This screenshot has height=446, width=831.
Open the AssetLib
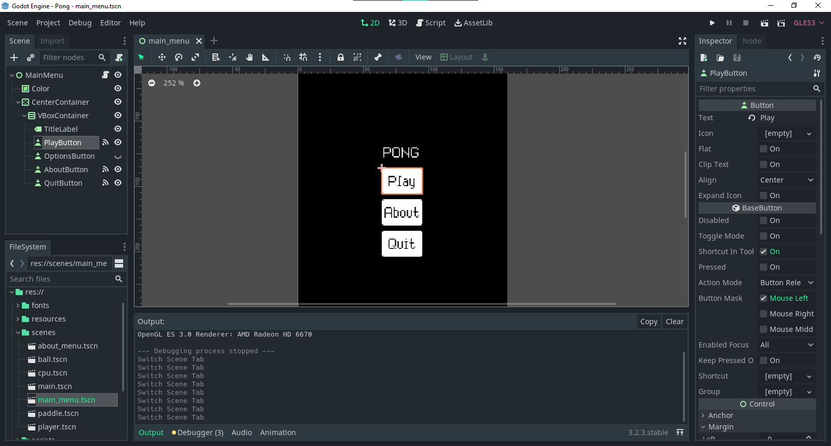[473, 23]
